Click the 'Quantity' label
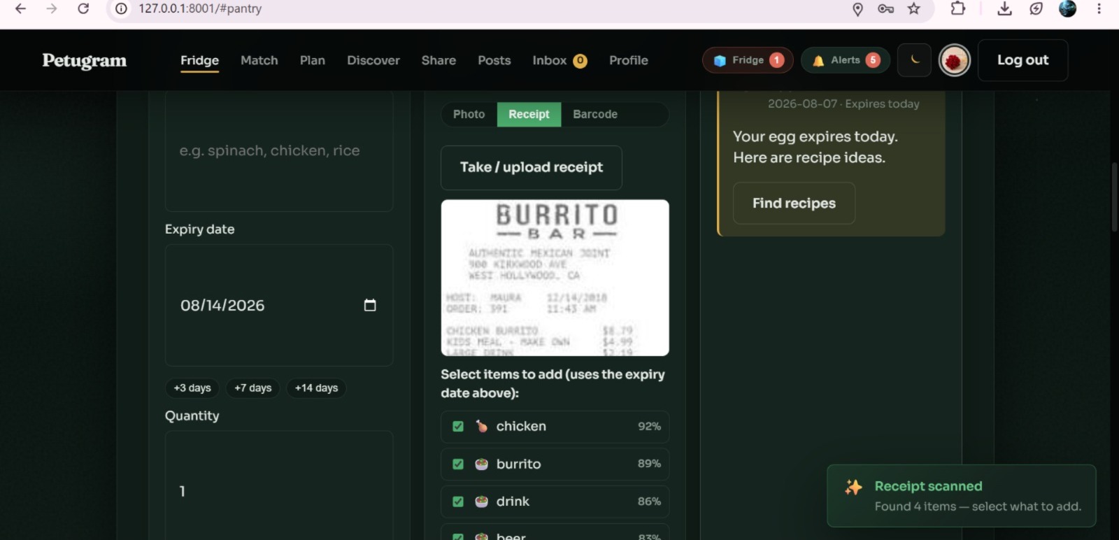 point(192,416)
